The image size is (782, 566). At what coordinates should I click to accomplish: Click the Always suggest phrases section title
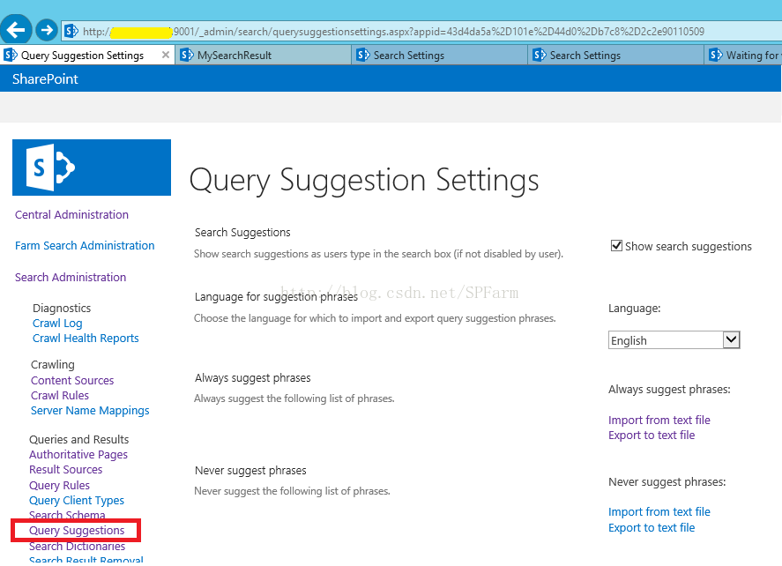(253, 378)
